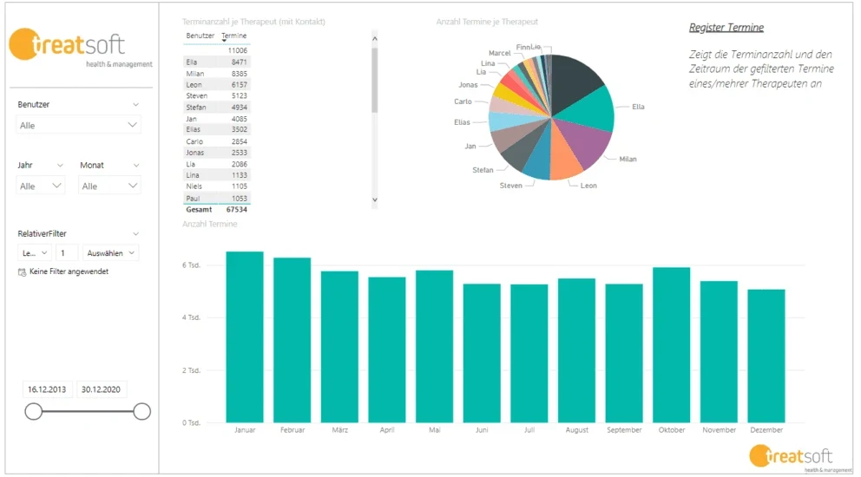The height and width of the screenshot is (477, 861).
Task: Click the end date field 30.12.2020
Action: click(101, 389)
